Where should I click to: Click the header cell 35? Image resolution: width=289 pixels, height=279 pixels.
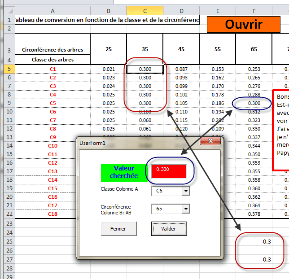coord(145,49)
